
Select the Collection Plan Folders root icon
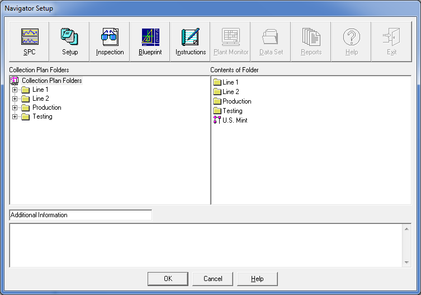pos(14,81)
